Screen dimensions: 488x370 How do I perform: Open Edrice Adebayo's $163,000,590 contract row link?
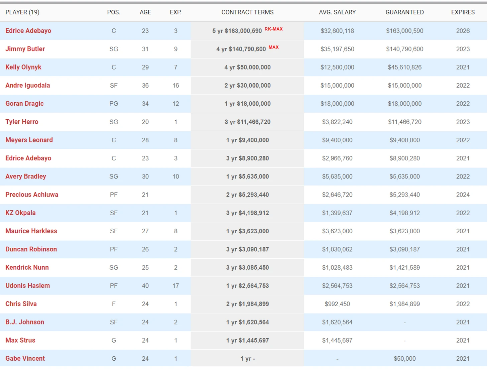(x=28, y=31)
